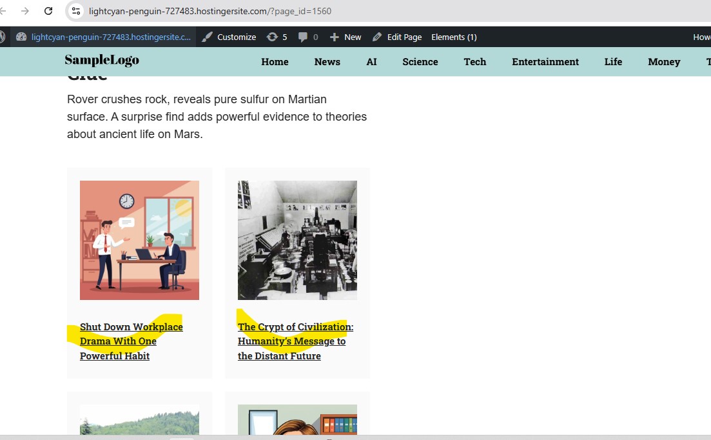Open the site dashboard link in admin bar
The height and width of the screenshot is (440, 711).
coord(103,37)
